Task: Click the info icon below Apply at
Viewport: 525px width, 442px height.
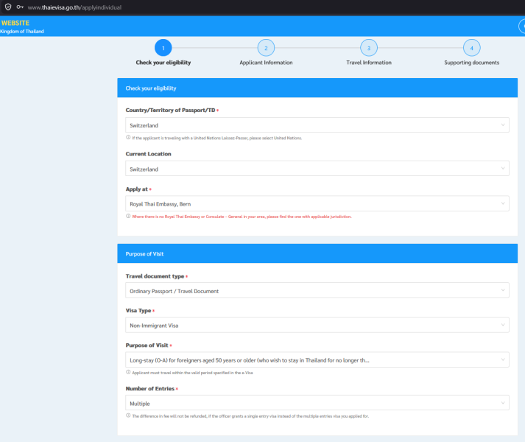Action: pyautogui.click(x=128, y=216)
